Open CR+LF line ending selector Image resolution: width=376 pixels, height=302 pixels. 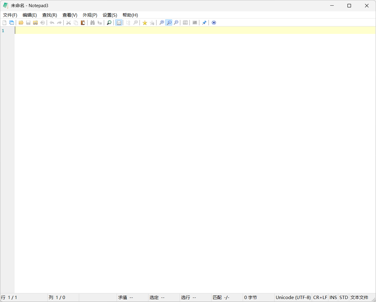[x=320, y=297]
